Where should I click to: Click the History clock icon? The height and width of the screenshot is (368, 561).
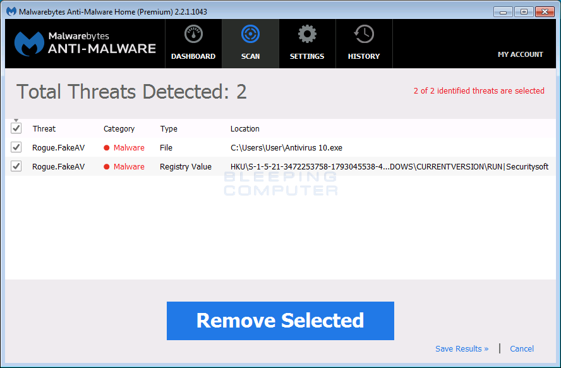[364, 34]
